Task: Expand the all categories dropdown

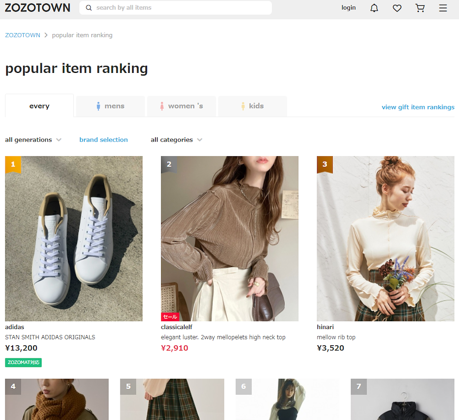Action: [176, 140]
